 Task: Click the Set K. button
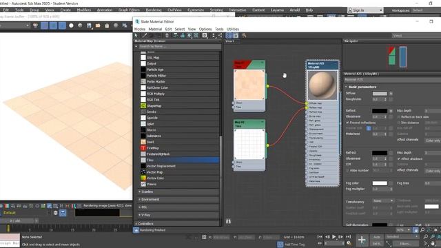[x=377, y=243]
